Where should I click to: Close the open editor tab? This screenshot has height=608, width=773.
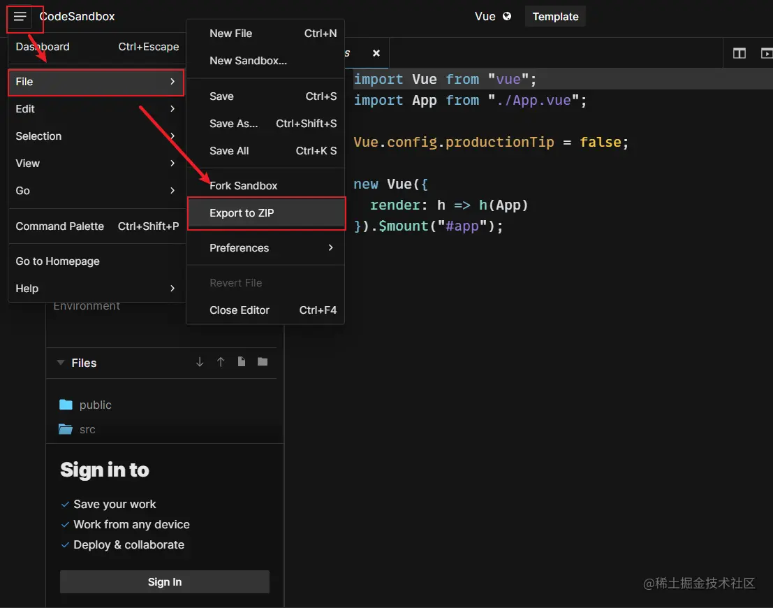tap(376, 53)
